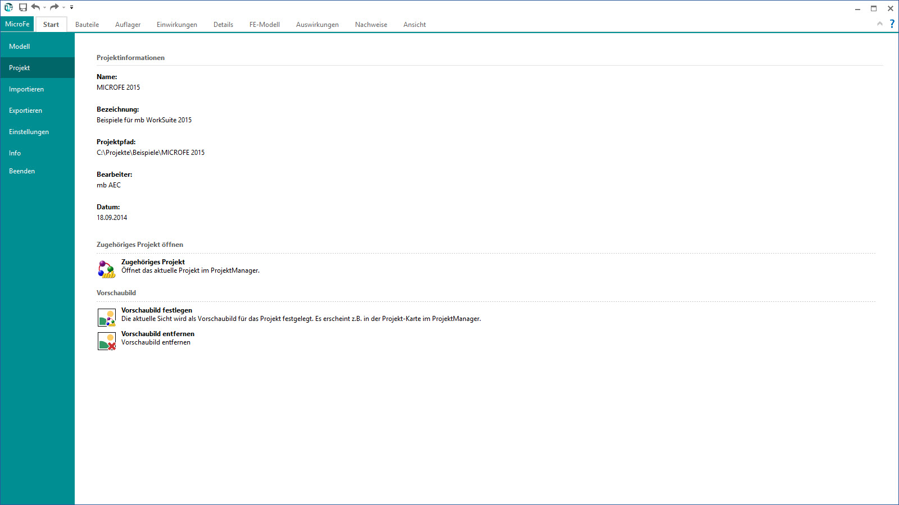Open the MicroFe application menu tab
This screenshot has width=899, height=505.
tap(17, 24)
